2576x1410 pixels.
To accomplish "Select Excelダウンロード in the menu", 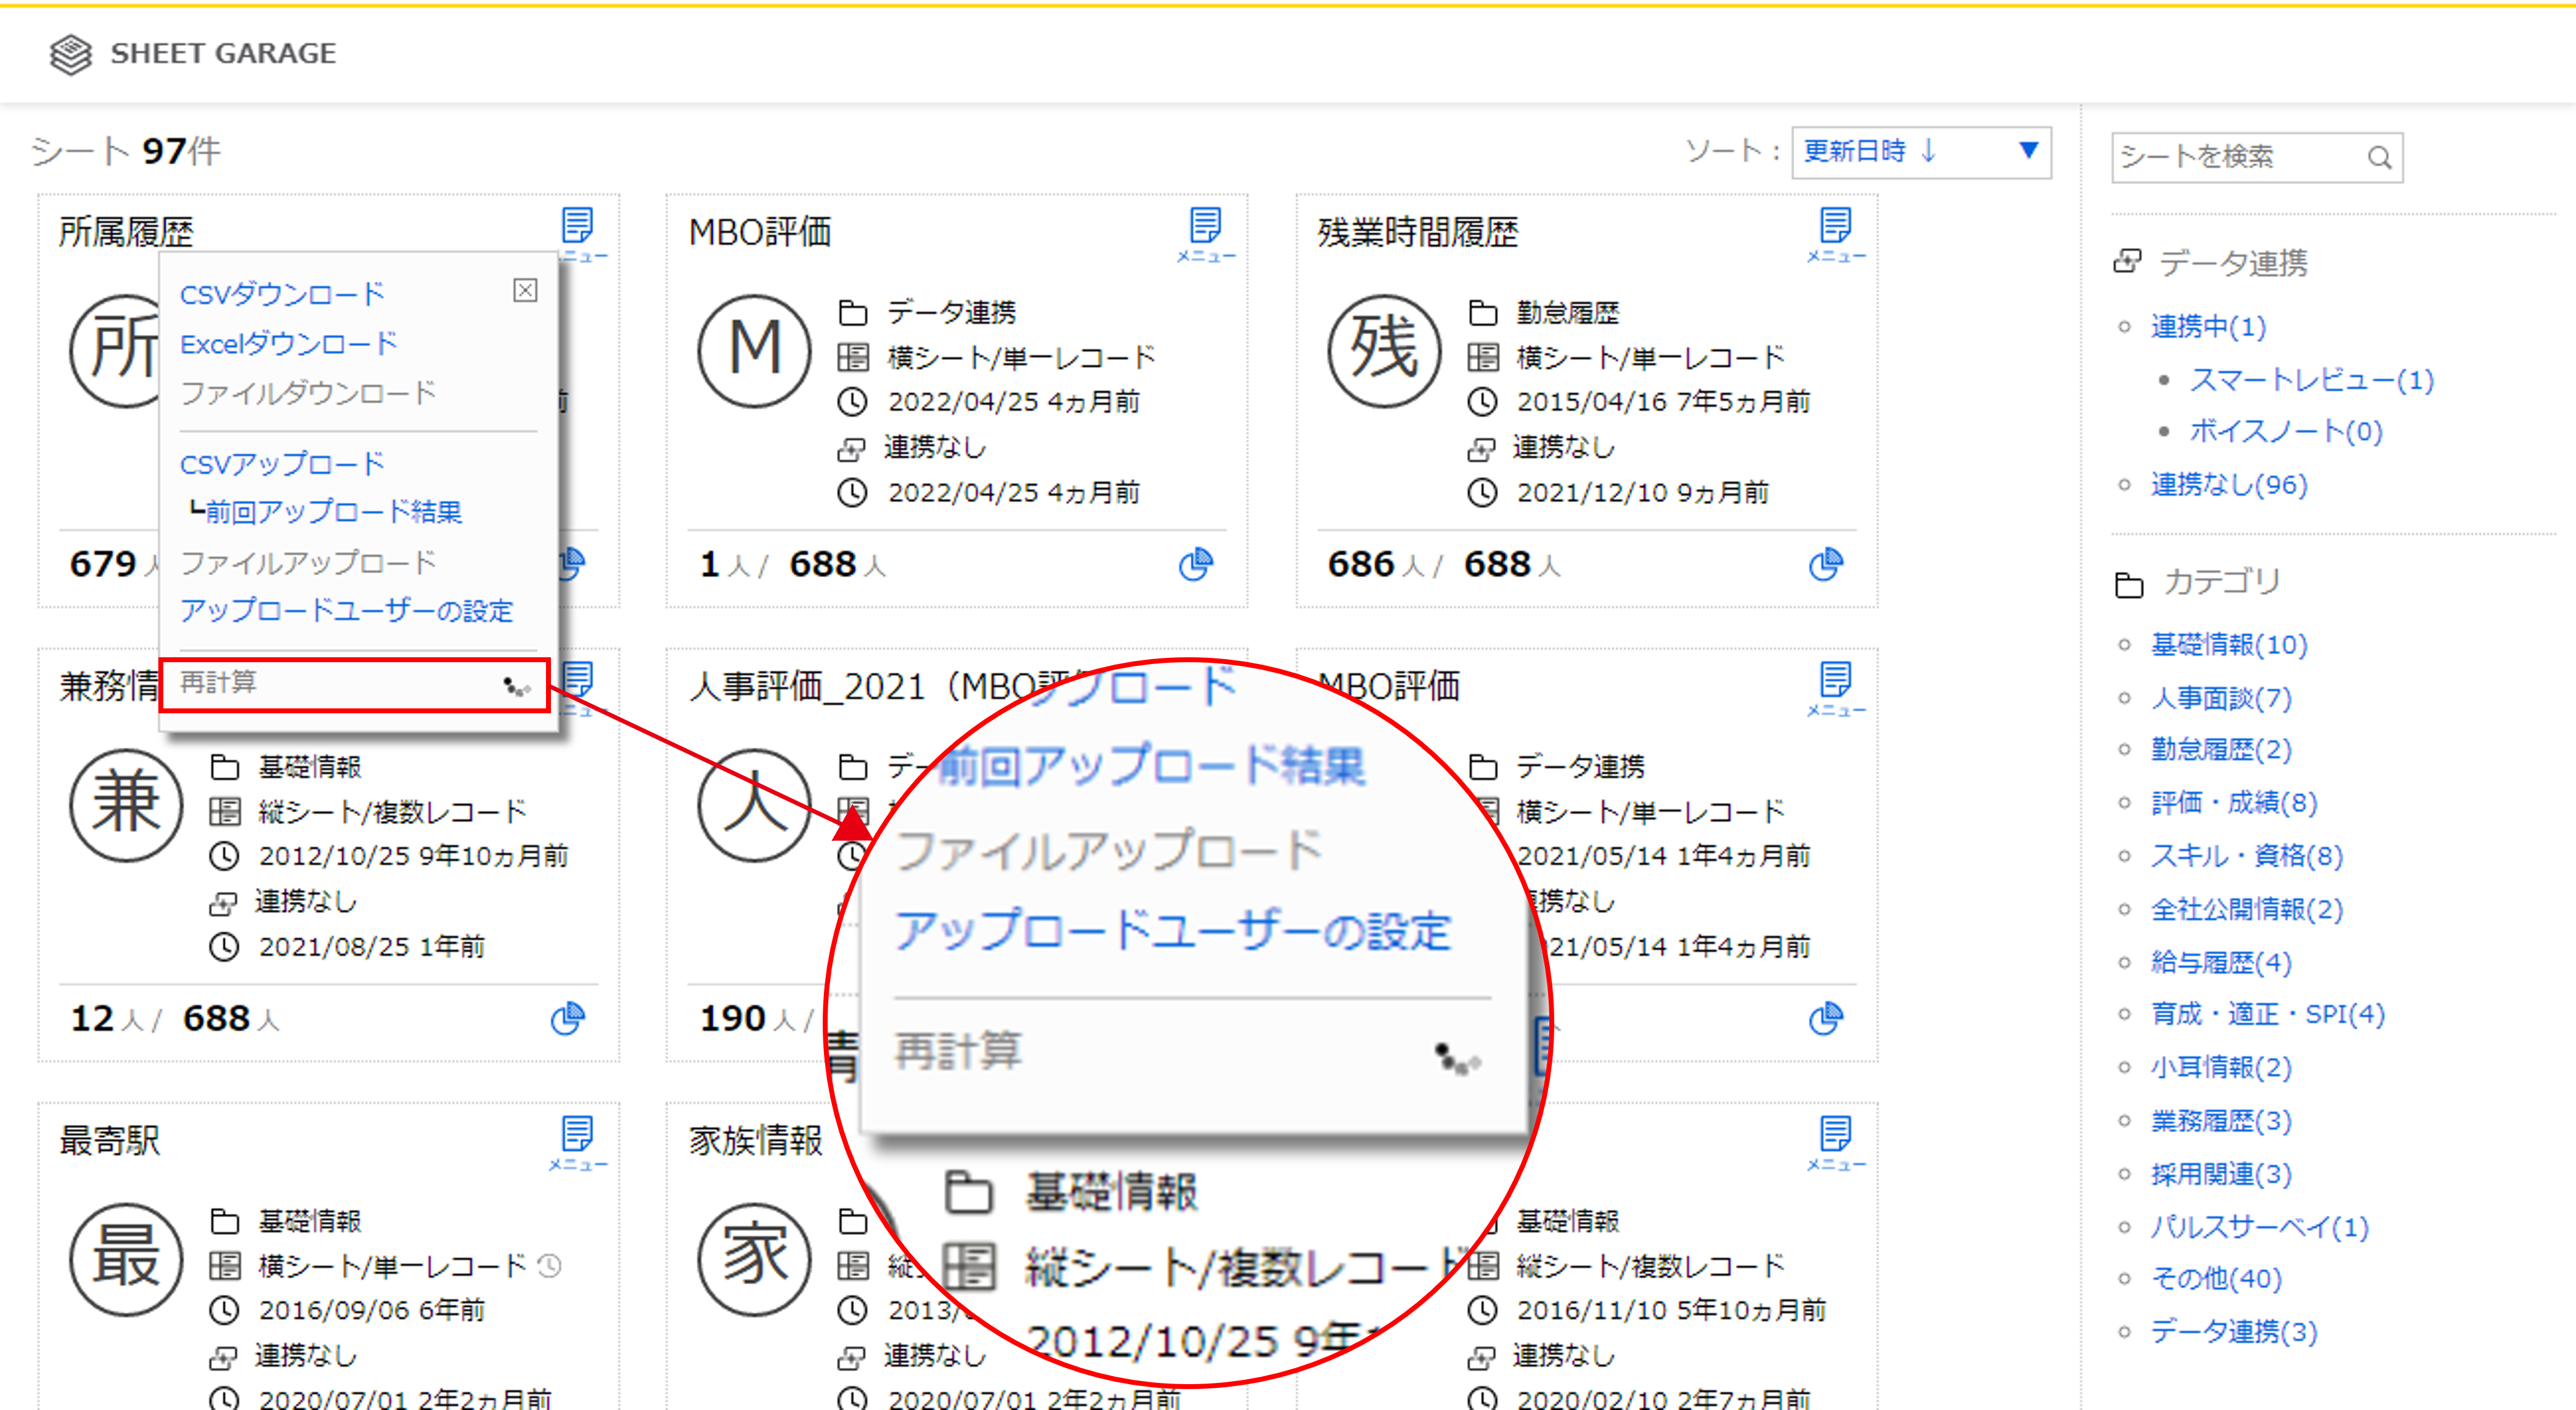I will pos(289,344).
